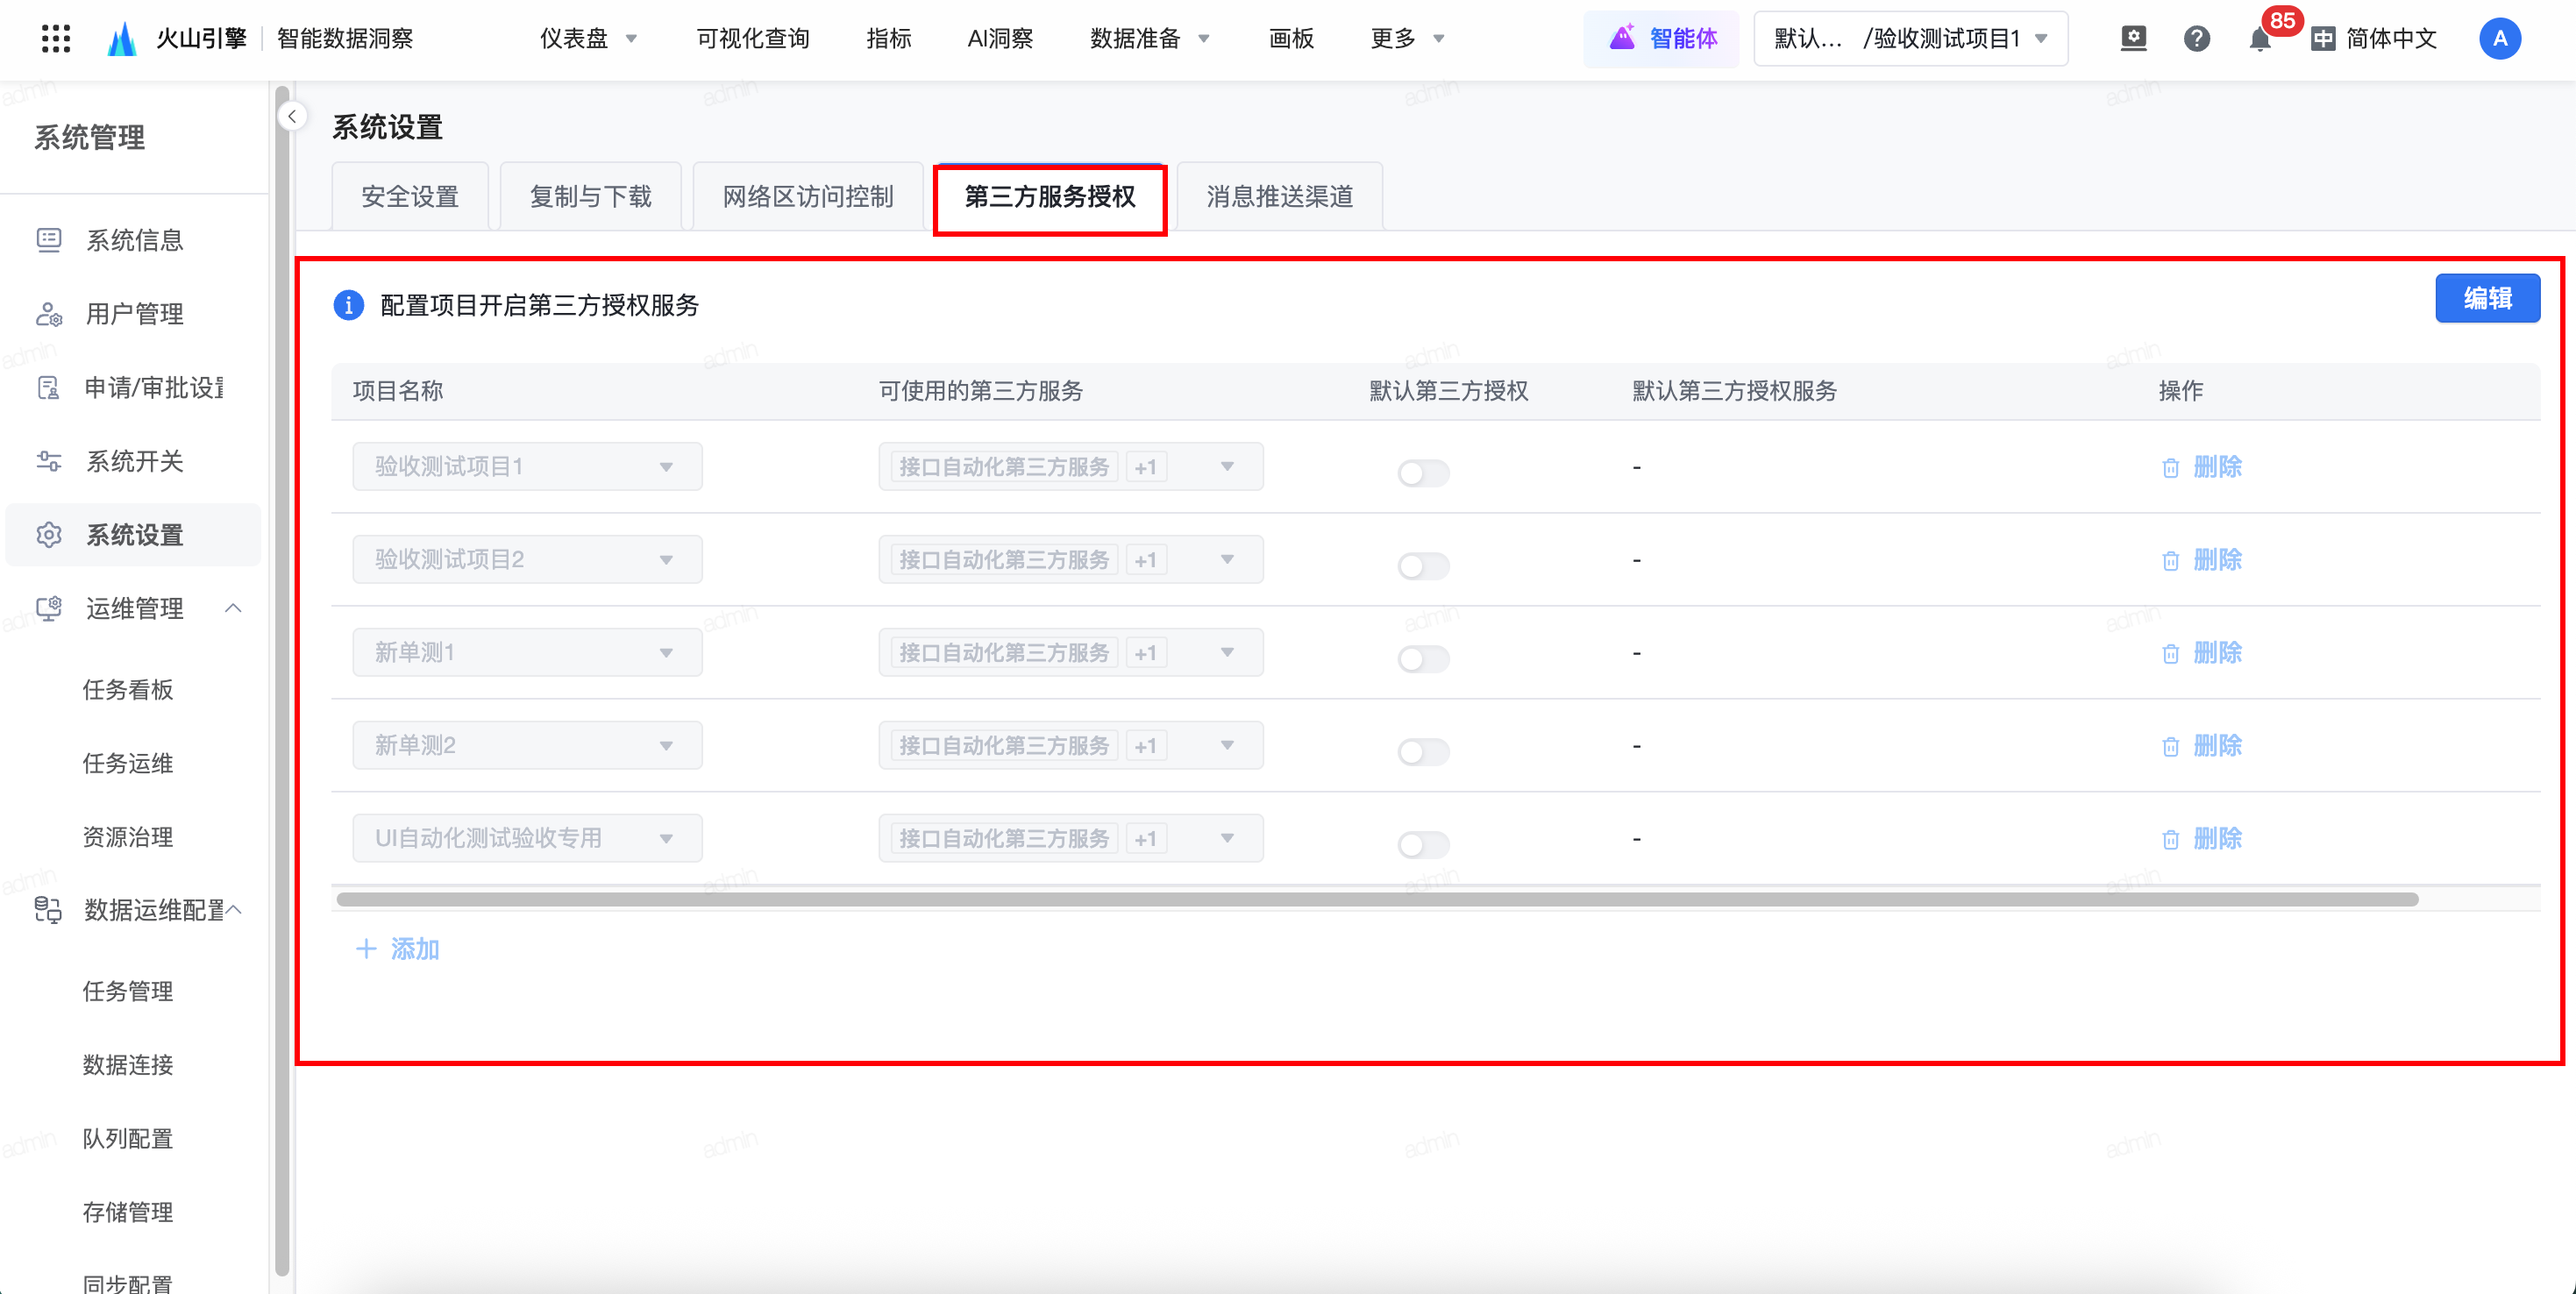Click the monitor settings icon in header
The image size is (2576, 1294).
[x=2133, y=39]
